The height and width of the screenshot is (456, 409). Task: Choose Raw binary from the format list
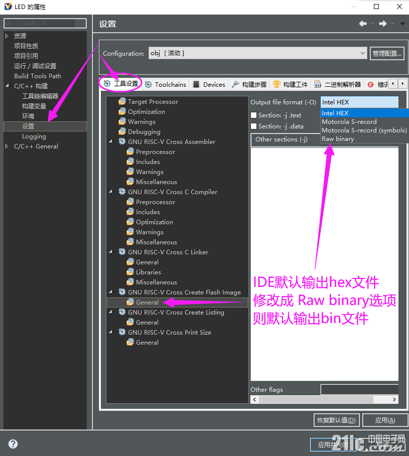point(364,139)
